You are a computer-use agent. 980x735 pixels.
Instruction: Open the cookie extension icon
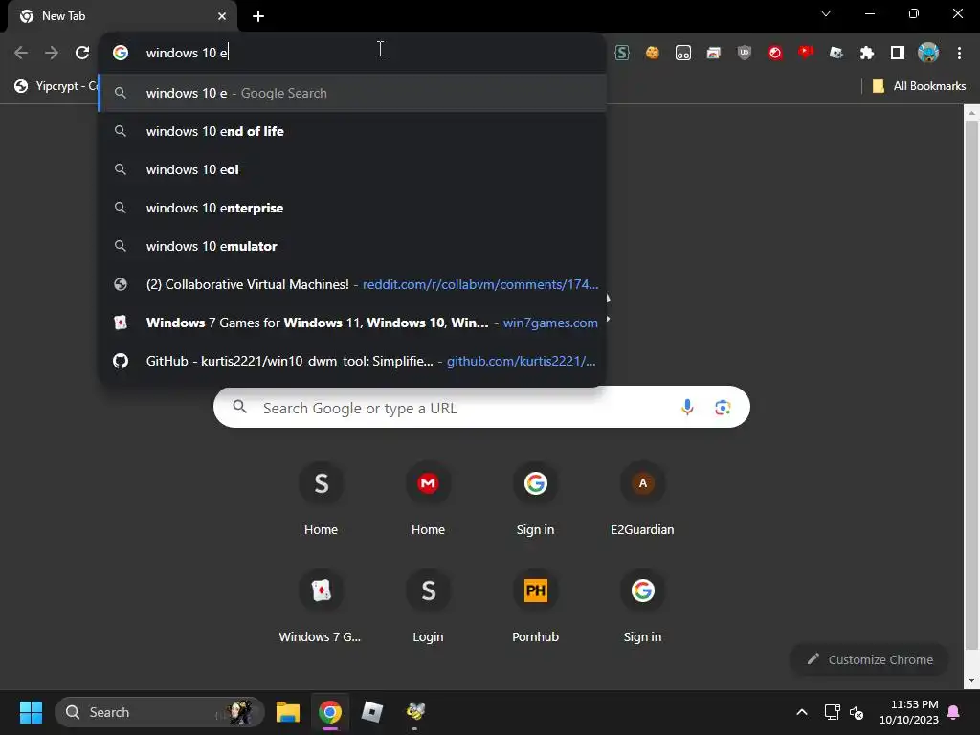(x=653, y=53)
